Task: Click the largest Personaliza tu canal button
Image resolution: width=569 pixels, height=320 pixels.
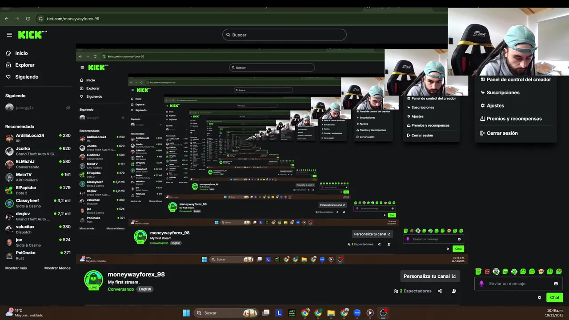Action: click(429, 276)
